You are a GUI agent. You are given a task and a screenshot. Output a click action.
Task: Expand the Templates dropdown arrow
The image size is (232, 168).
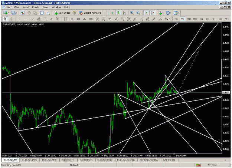click(179, 13)
